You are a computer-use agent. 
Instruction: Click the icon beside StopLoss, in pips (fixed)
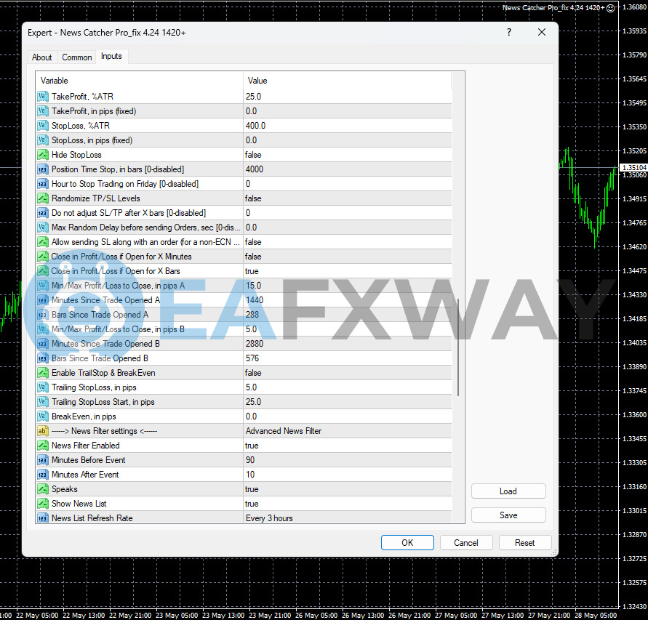[43, 140]
